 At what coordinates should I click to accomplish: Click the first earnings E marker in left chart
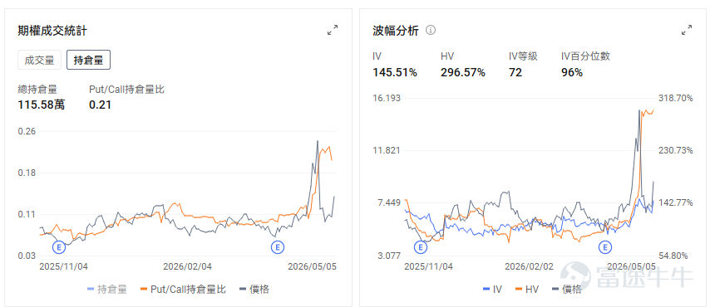[58, 247]
